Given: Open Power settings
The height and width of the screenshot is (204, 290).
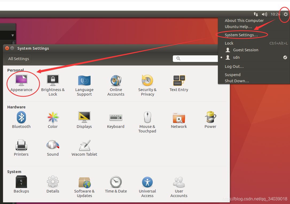Looking at the screenshot, I should (210, 120).
